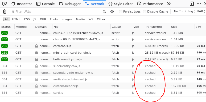Sort by Status column header
Screen dimensions: 206x102
coord(7,27)
